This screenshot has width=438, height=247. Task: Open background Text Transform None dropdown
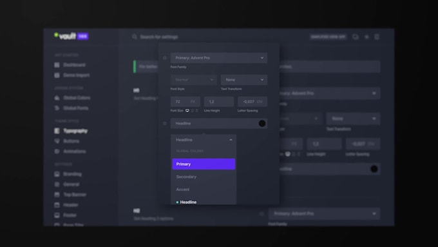click(x=353, y=119)
